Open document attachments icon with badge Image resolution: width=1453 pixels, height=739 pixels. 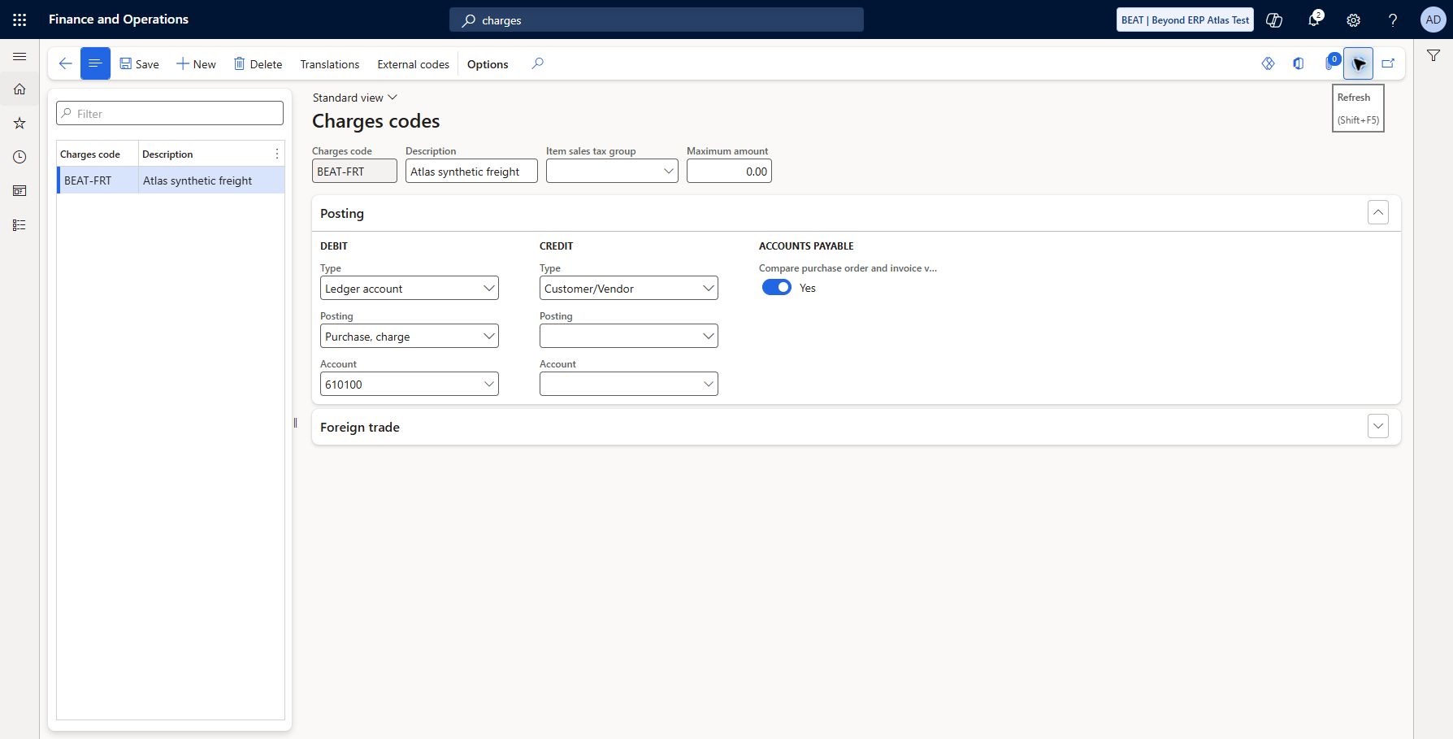[x=1330, y=62]
